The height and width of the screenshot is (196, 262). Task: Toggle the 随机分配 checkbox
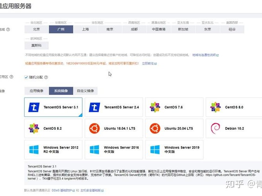point(26,77)
